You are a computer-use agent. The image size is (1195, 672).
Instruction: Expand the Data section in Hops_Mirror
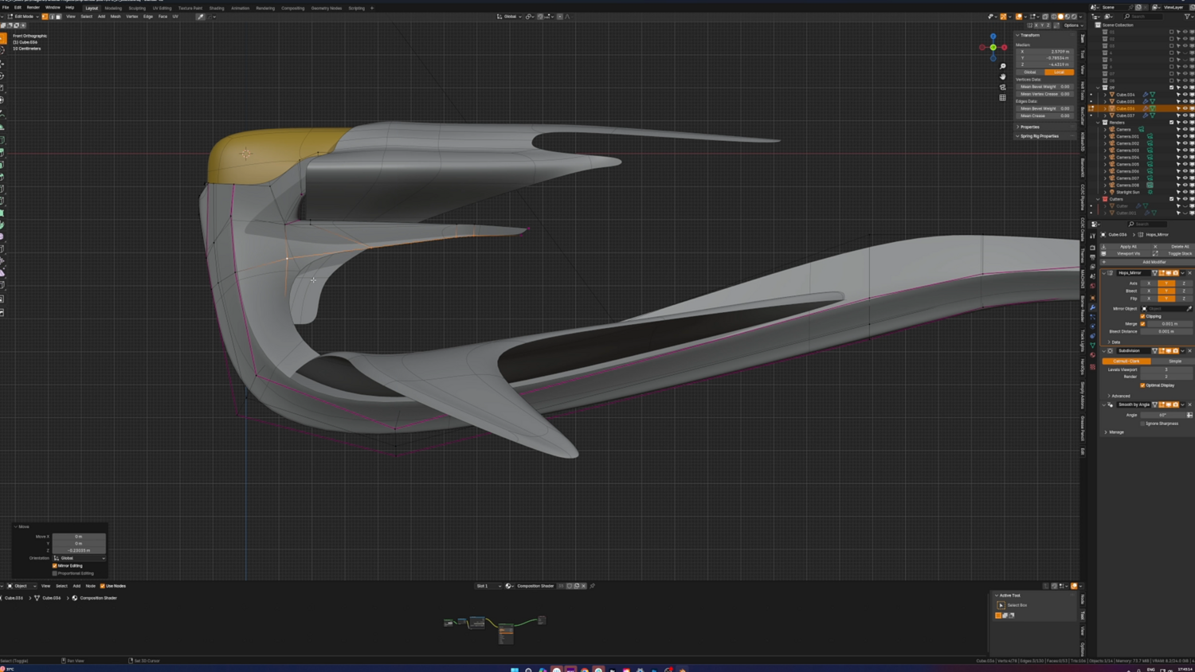click(1115, 342)
